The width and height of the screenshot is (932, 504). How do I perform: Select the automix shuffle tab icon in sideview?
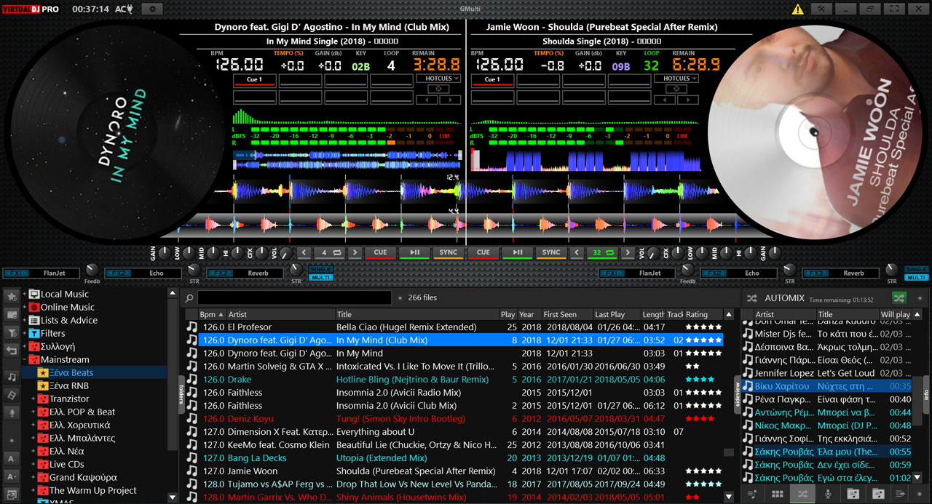pos(802,494)
